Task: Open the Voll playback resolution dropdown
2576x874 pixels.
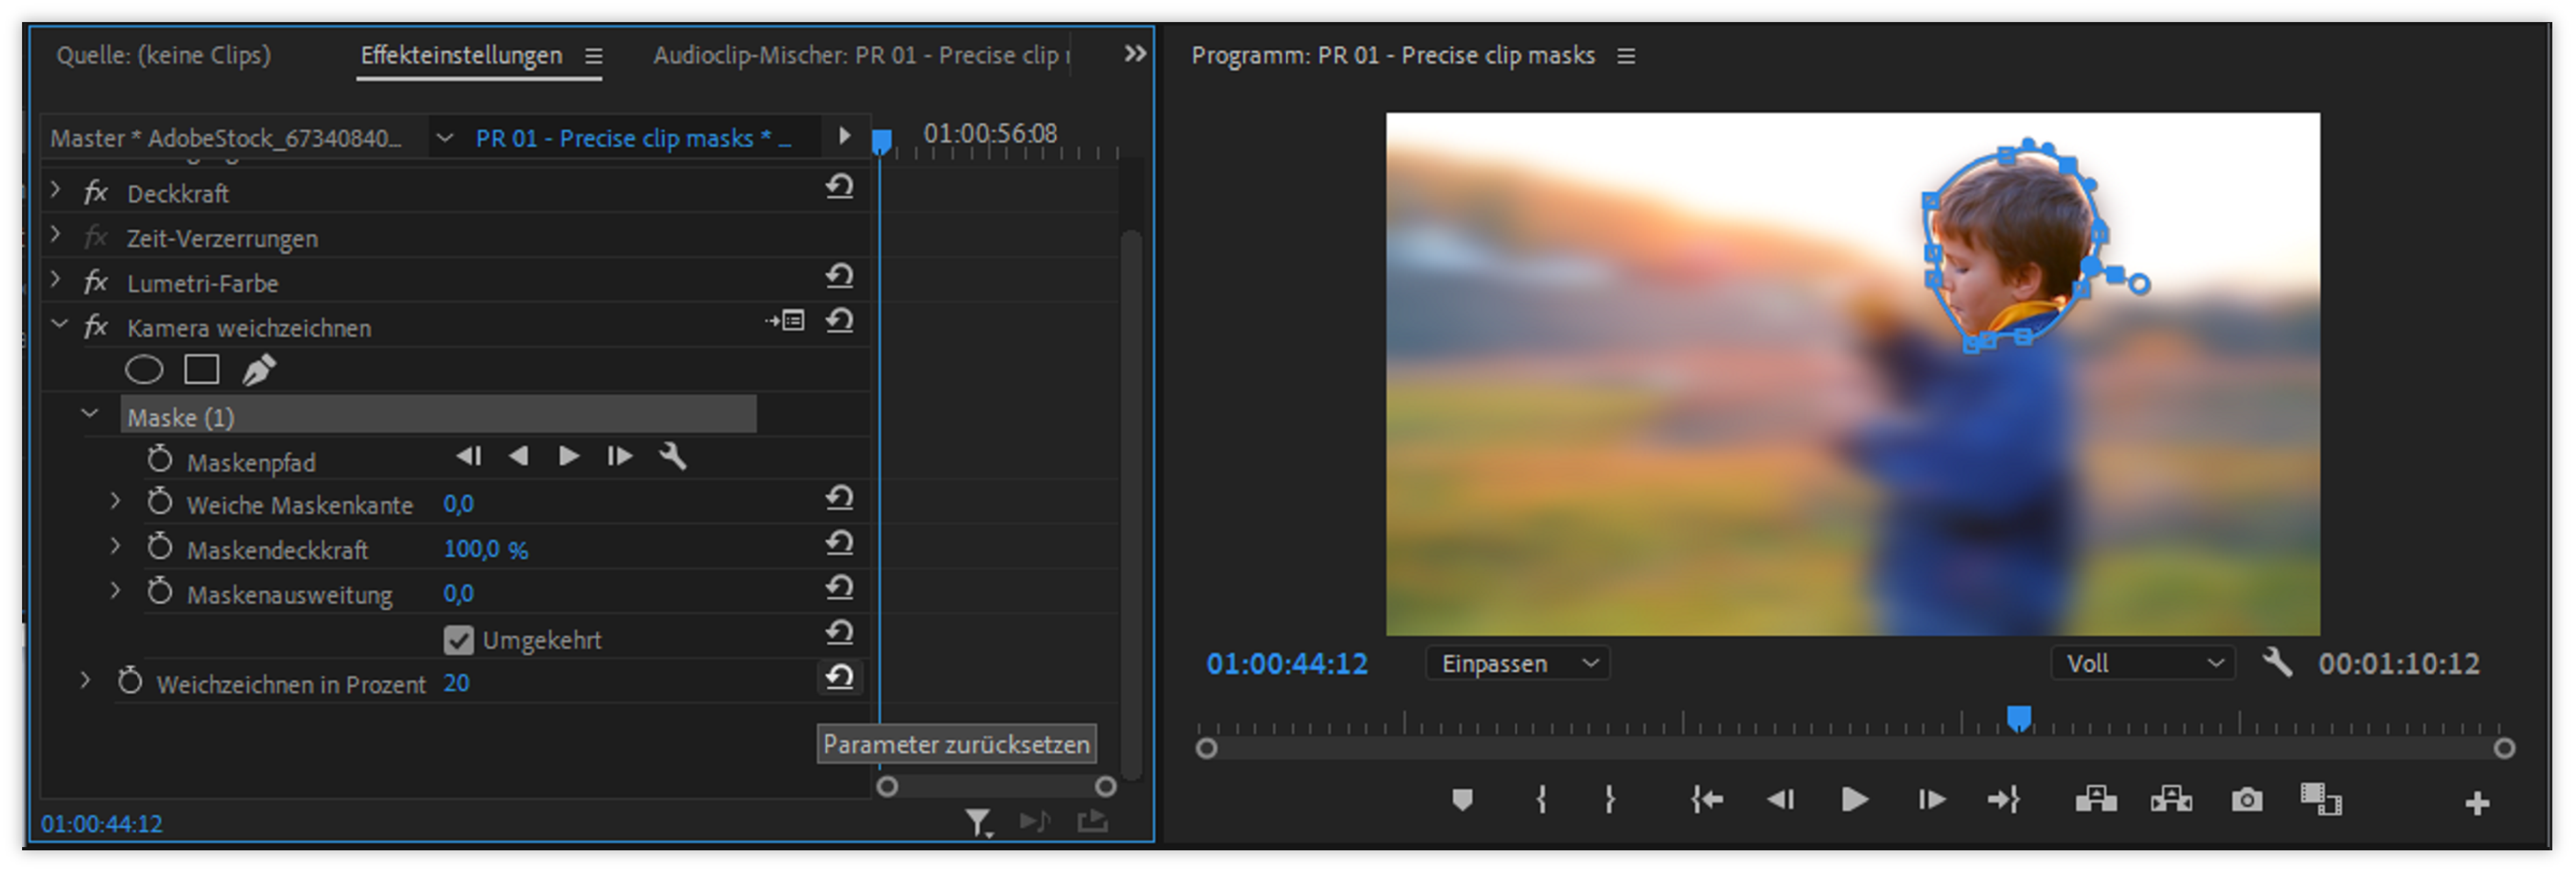Action: click(2143, 664)
